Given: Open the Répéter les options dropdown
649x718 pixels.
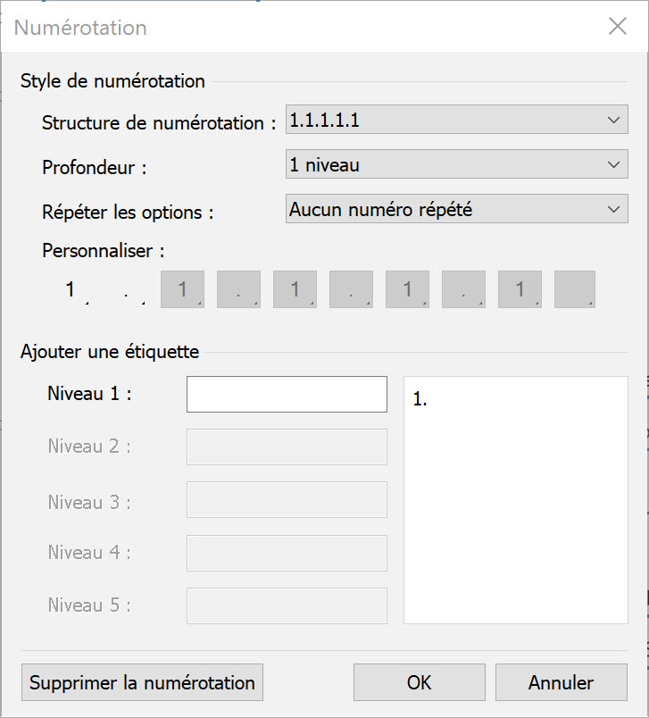Looking at the screenshot, I should pos(456,210).
